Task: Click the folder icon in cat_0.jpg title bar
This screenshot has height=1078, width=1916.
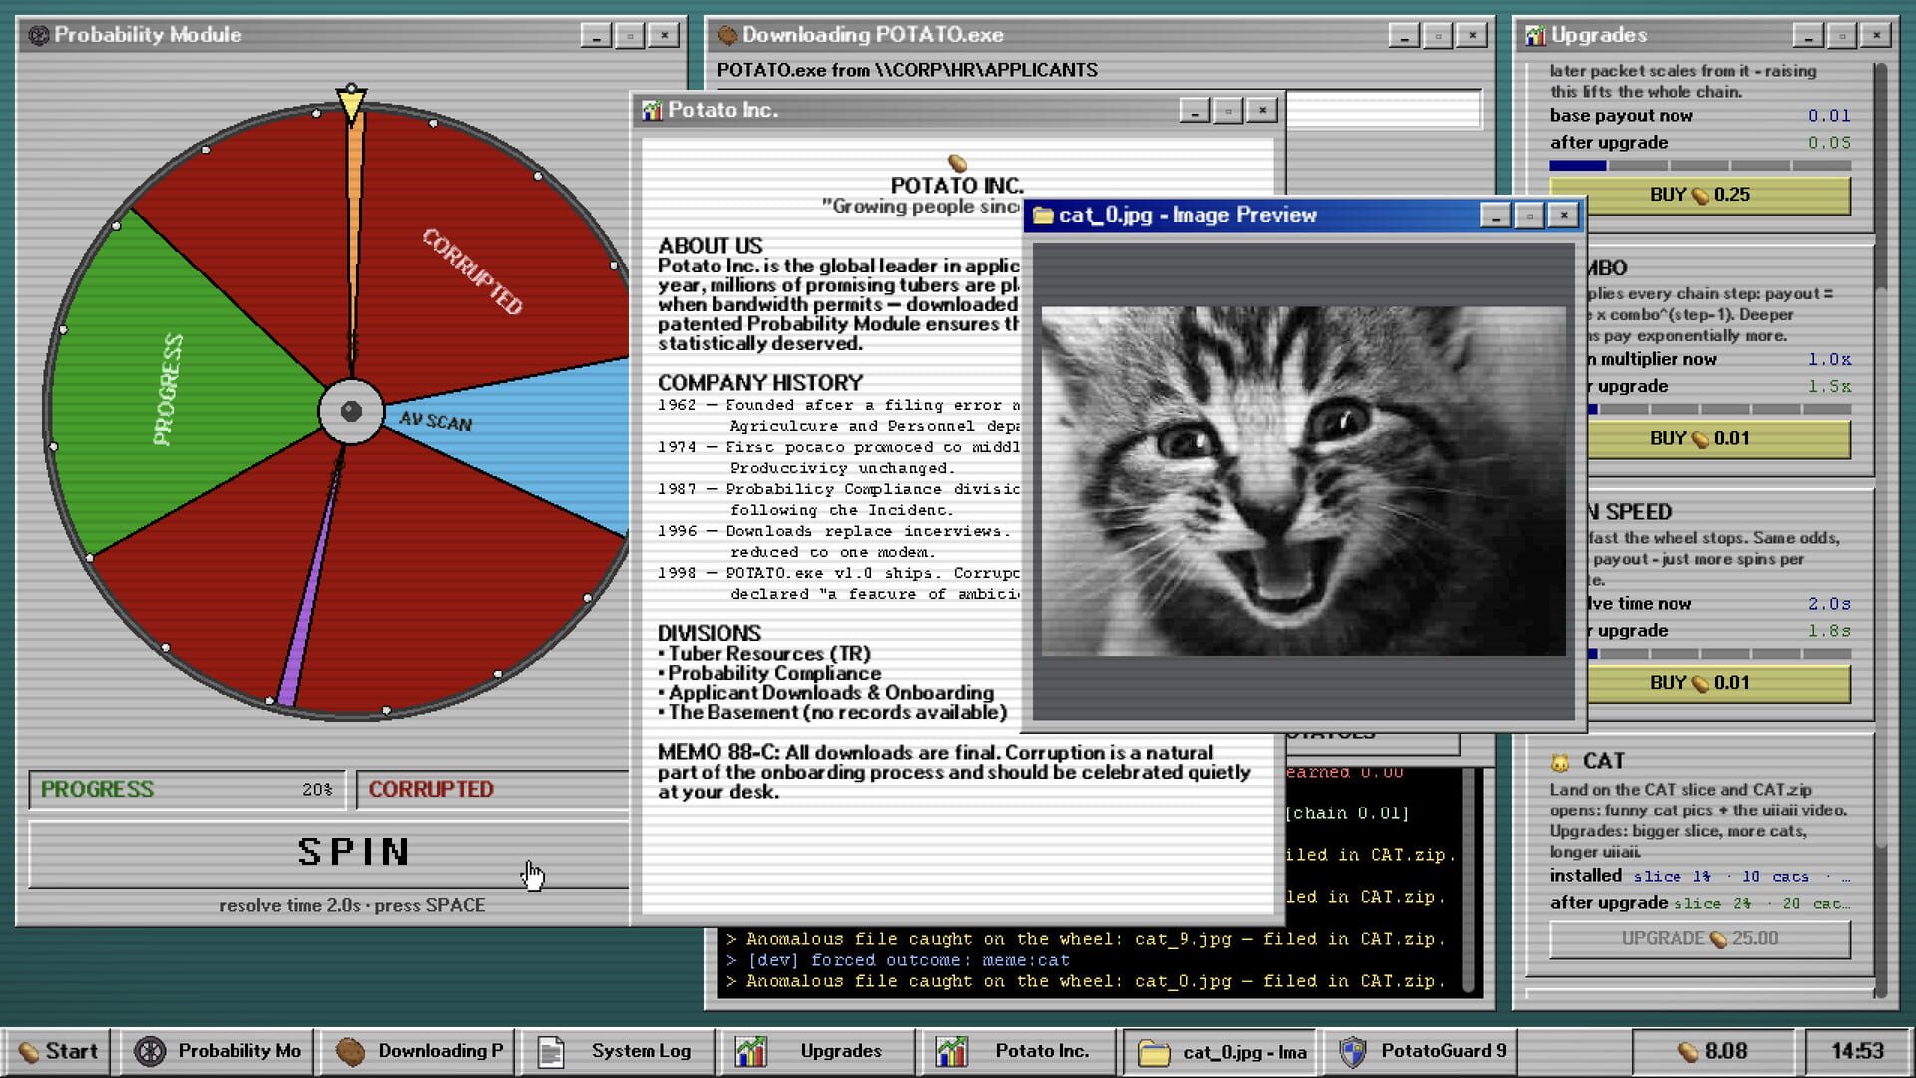Action: click(x=1043, y=215)
